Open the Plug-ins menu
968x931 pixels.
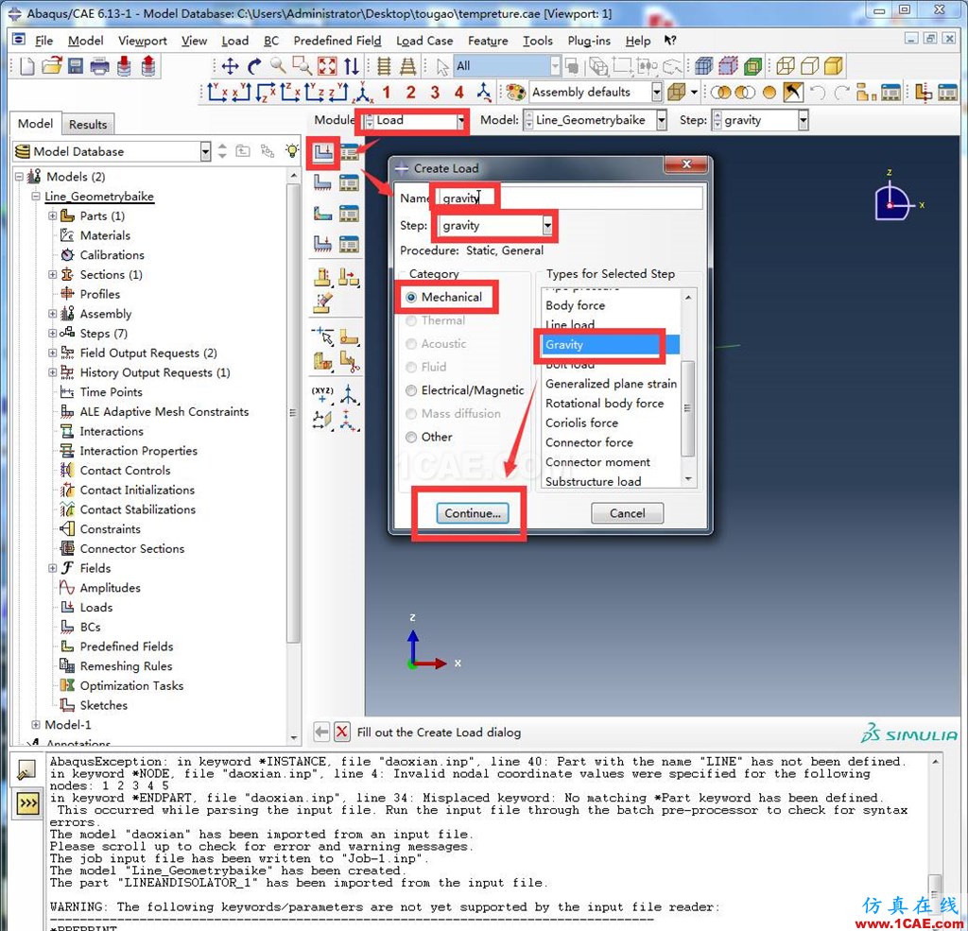coord(589,41)
